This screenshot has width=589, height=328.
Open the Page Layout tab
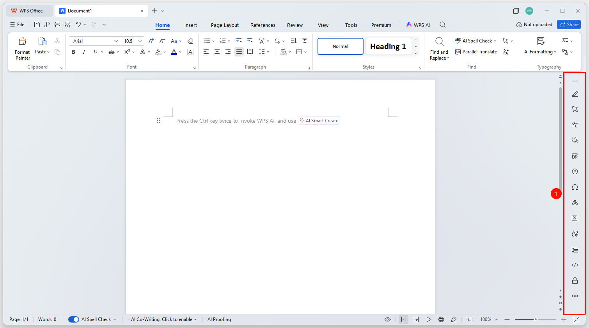tap(225, 25)
